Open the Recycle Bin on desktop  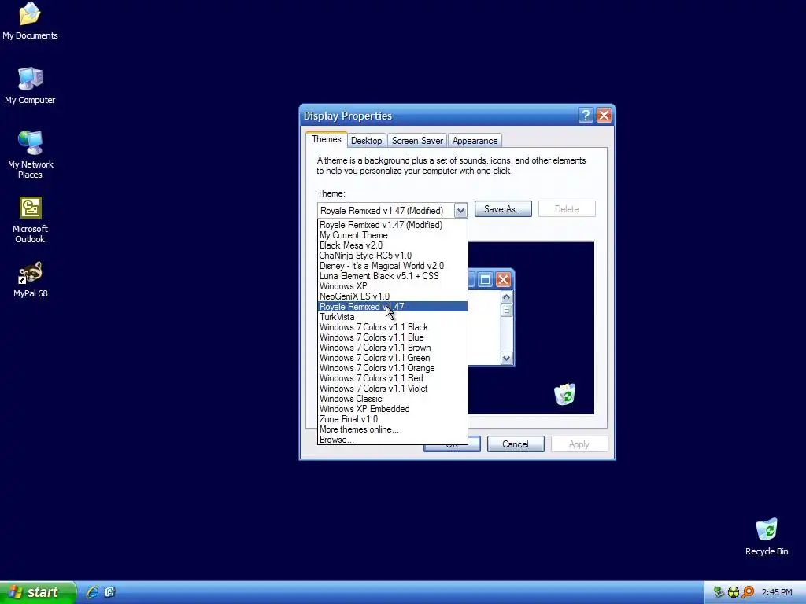(x=767, y=536)
